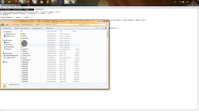
Task: Change view using Explorer's view icon
Action: [x=96, y=28]
